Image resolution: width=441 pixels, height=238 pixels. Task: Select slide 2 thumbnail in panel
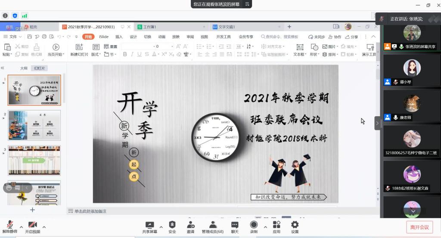[x=34, y=125]
